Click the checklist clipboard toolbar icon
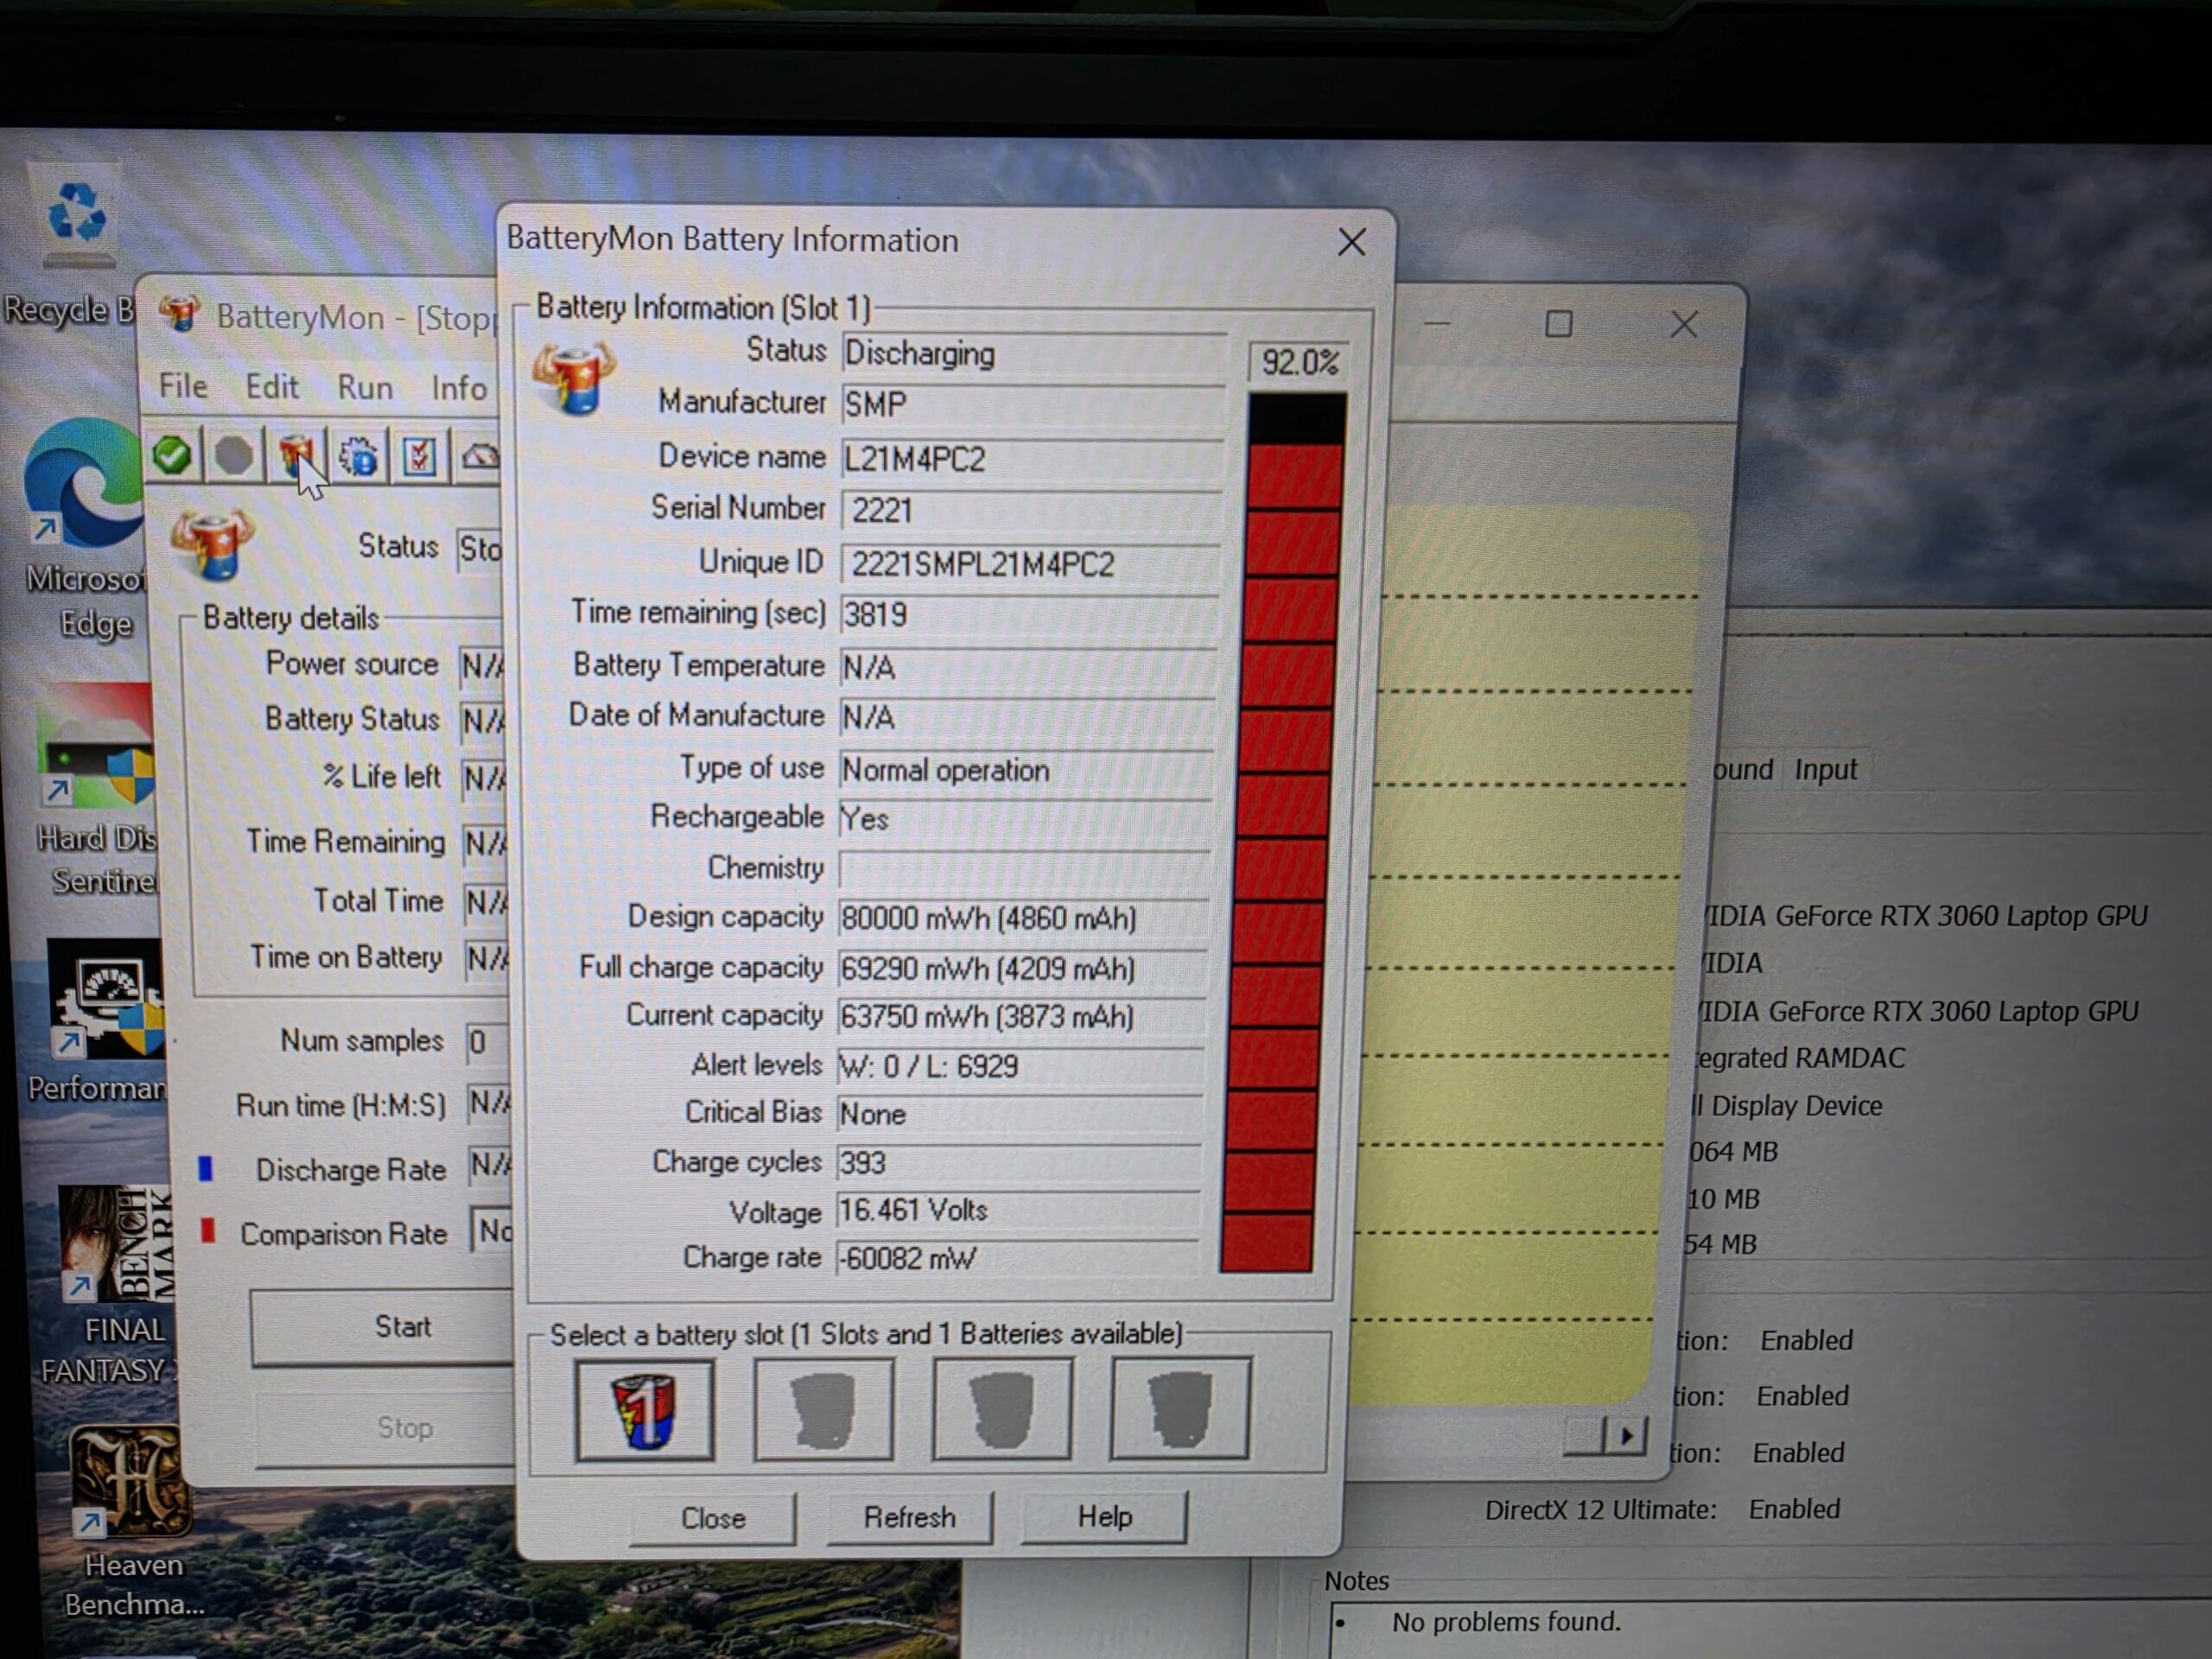Image resolution: width=2212 pixels, height=1659 pixels. (x=420, y=457)
